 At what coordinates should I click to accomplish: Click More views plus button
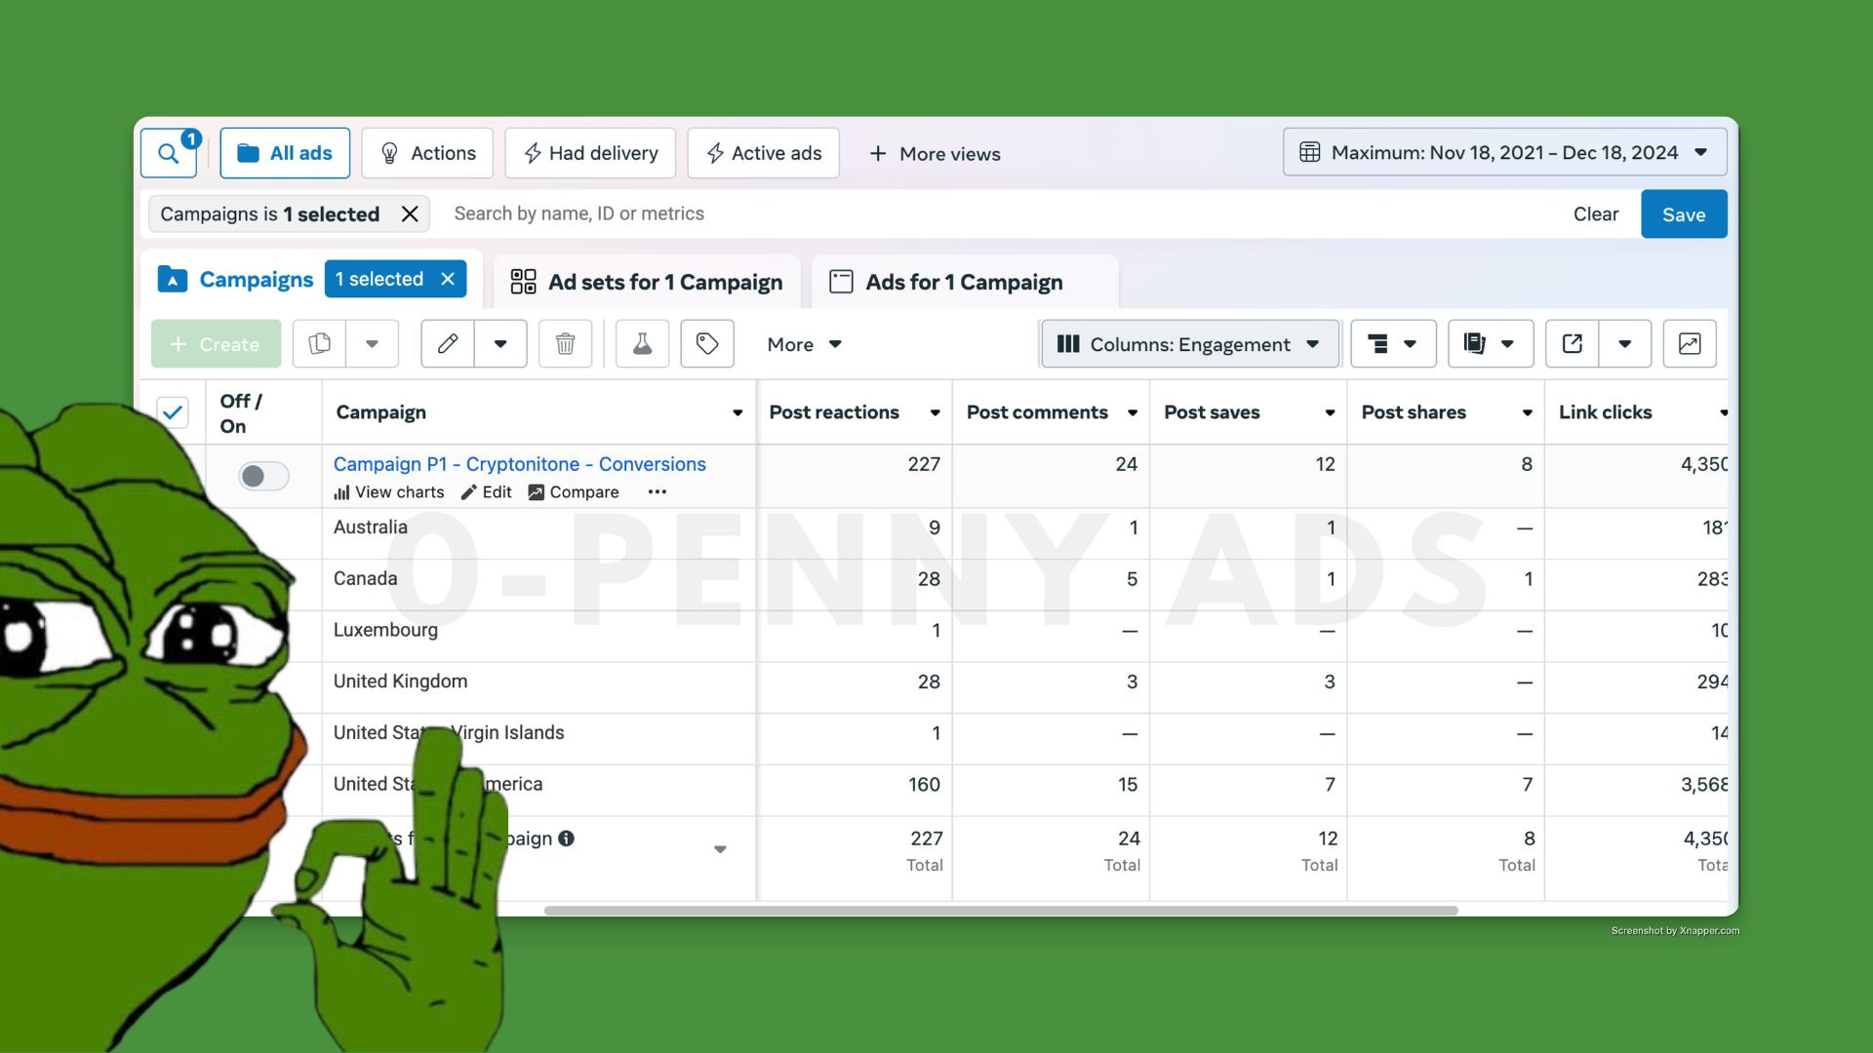pos(934,153)
